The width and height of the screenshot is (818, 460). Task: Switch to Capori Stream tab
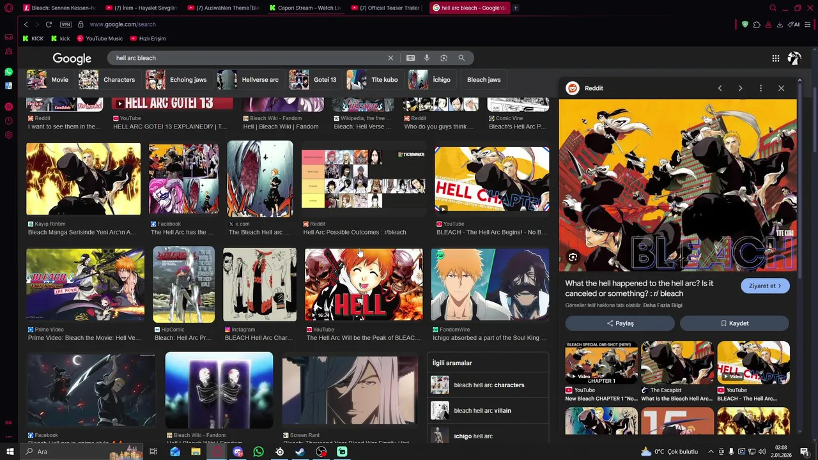305,8
